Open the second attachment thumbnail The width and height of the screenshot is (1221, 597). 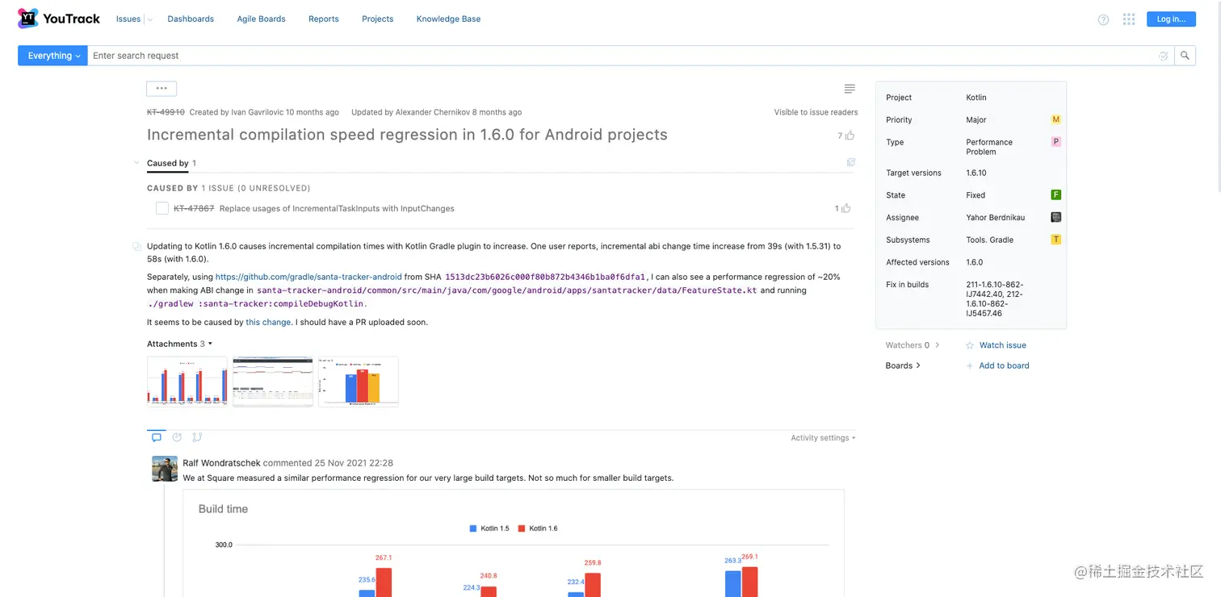coord(273,382)
